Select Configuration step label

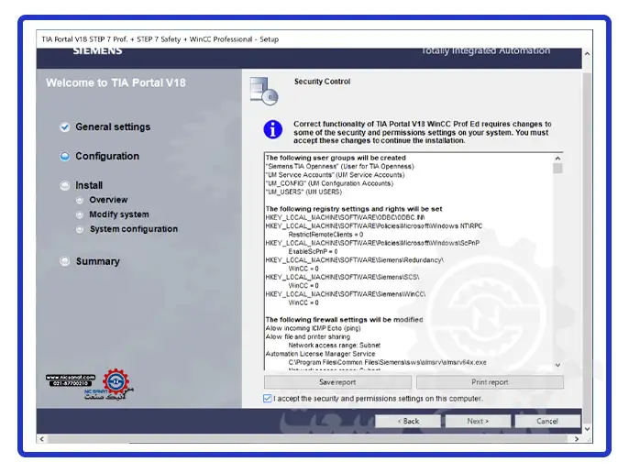pyautogui.click(x=107, y=156)
